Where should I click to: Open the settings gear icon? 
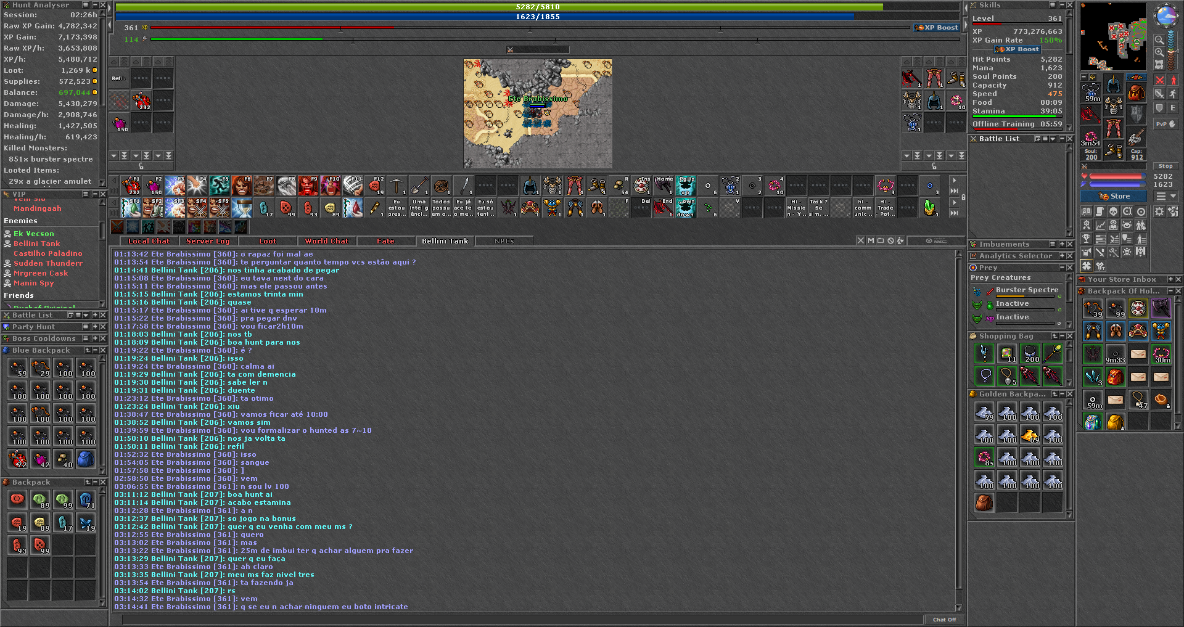click(1159, 211)
